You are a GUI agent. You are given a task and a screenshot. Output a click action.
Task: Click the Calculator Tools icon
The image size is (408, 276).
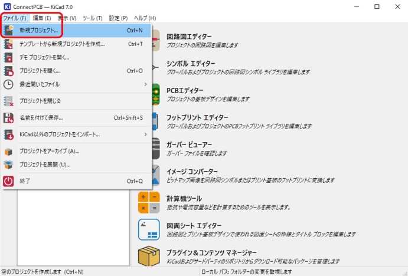(x=148, y=202)
